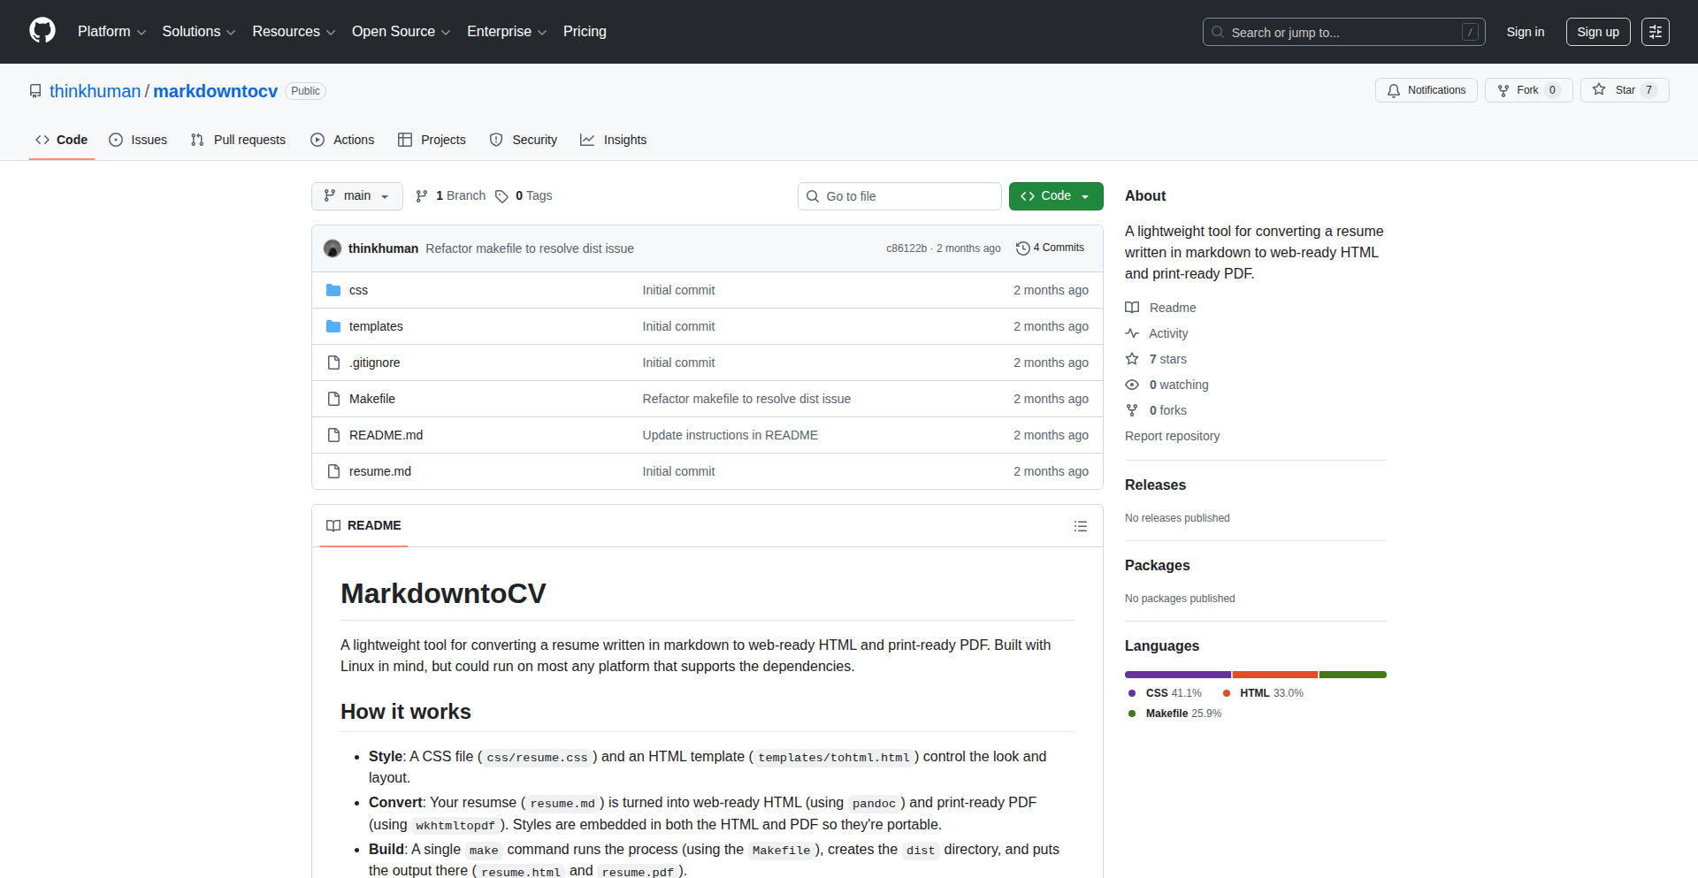This screenshot has width=1698, height=878.
Task: Switch to the Issues tab
Action: pyautogui.click(x=138, y=140)
